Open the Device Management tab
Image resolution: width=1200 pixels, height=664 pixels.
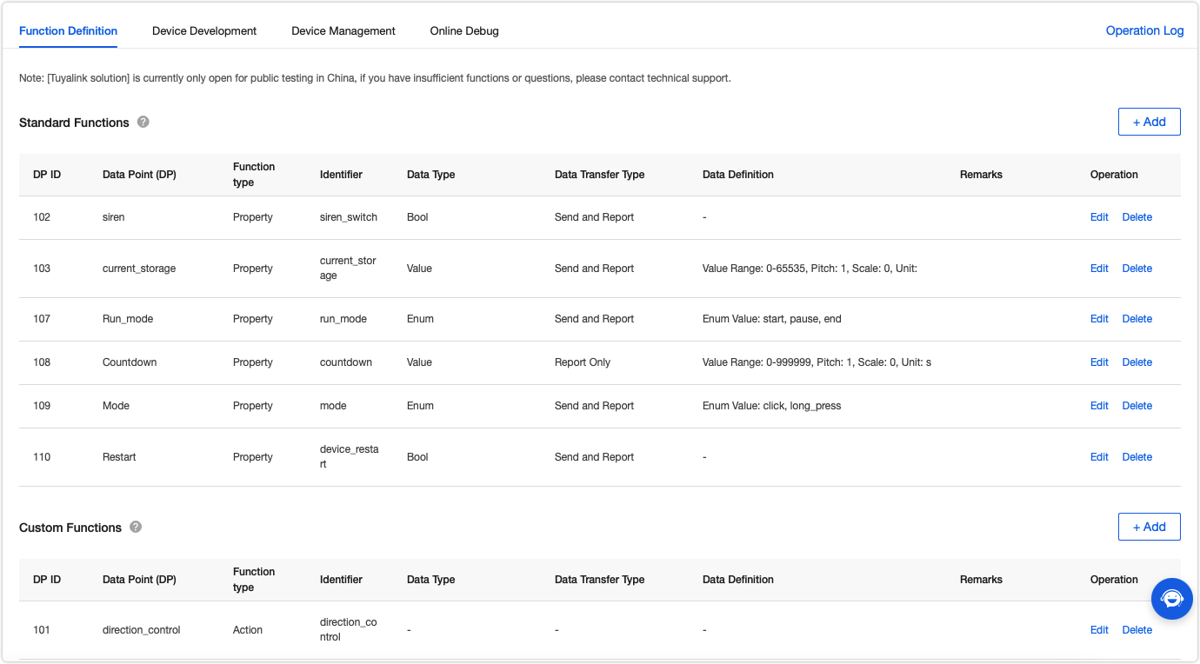[x=343, y=31]
